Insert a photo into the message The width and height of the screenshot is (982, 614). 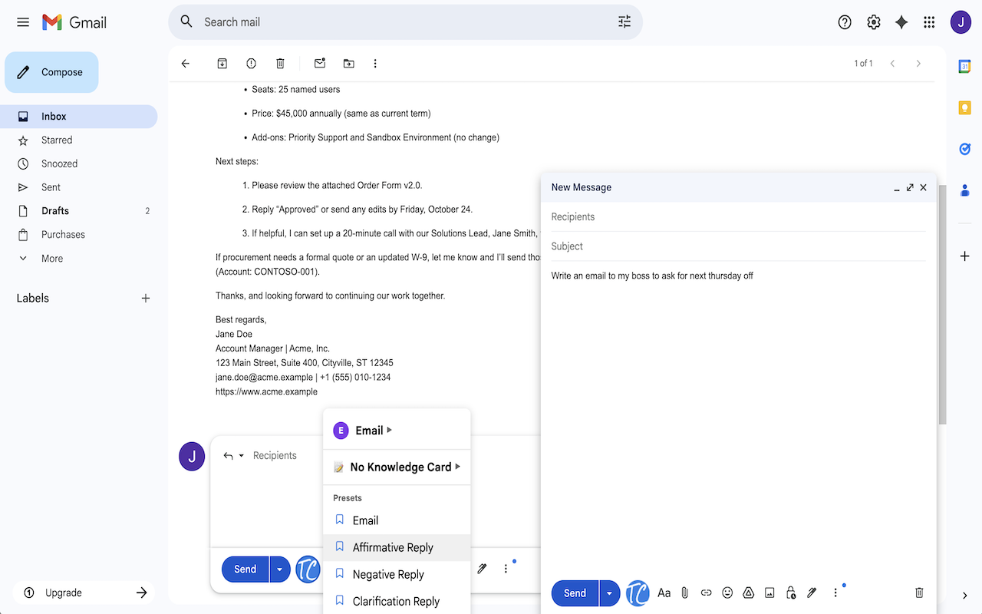coord(769,593)
